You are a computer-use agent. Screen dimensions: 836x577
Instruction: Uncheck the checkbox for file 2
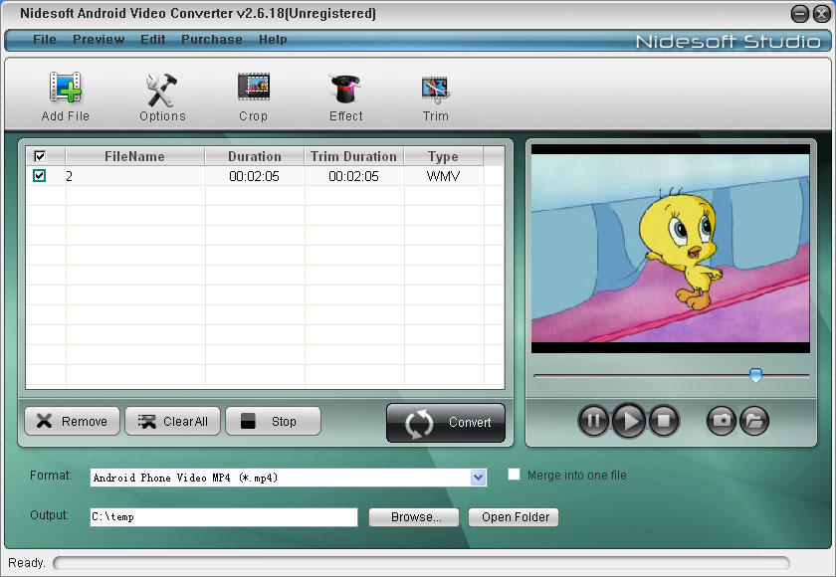[x=40, y=176]
